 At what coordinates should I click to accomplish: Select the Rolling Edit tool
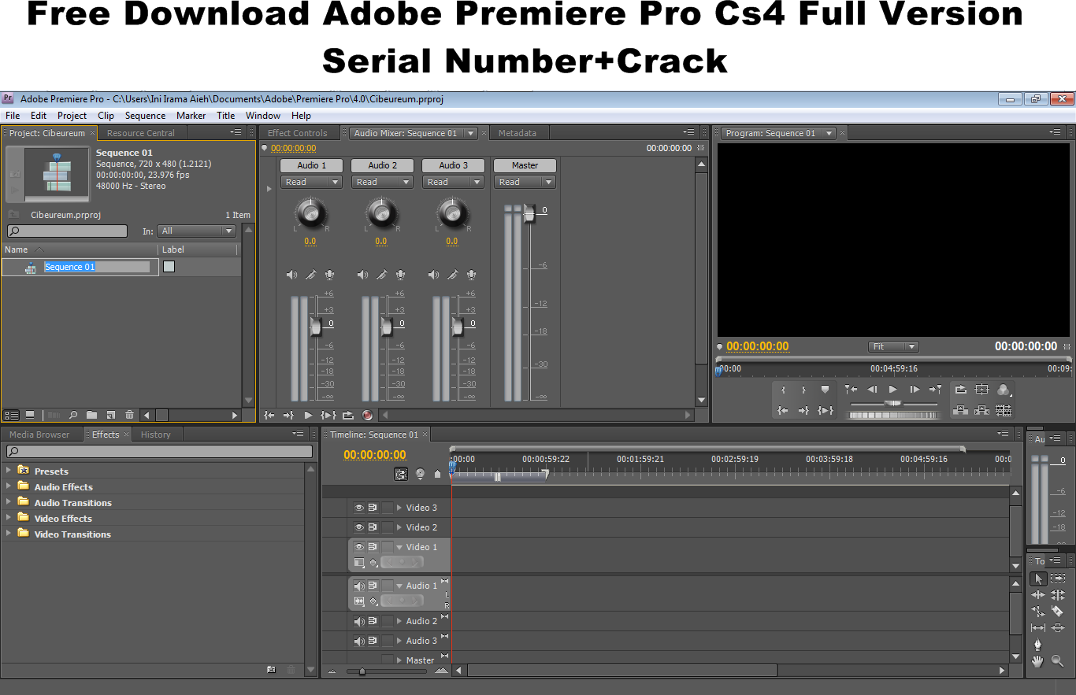(x=1058, y=595)
